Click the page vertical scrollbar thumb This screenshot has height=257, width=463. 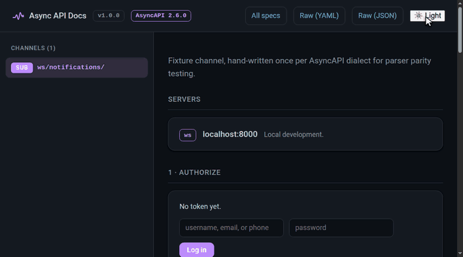pyautogui.click(x=460, y=30)
